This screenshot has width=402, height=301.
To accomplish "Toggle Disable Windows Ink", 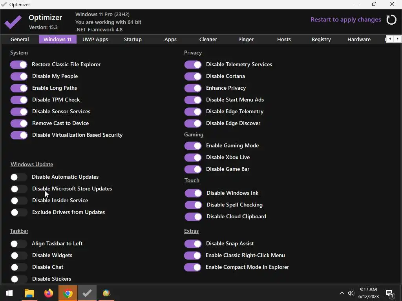I will [x=193, y=193].
